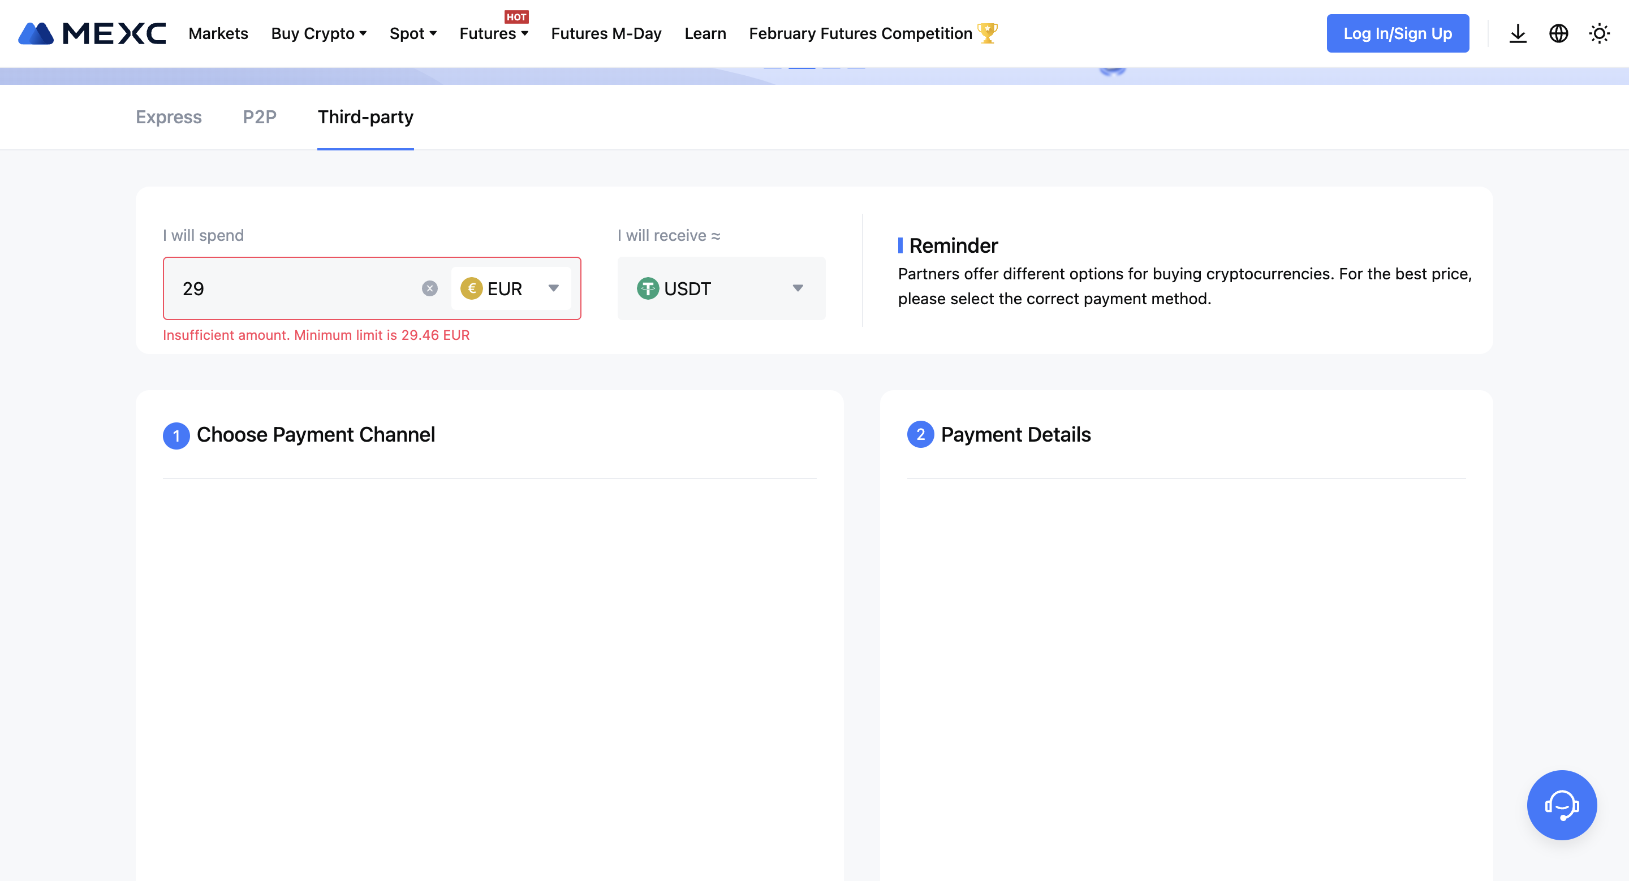Toggle Buy Crypto menu open

click(318, 33)
